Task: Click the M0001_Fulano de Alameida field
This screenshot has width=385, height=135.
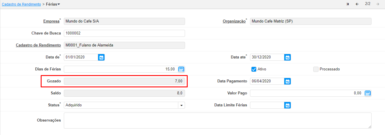Action: coord(124,45)
